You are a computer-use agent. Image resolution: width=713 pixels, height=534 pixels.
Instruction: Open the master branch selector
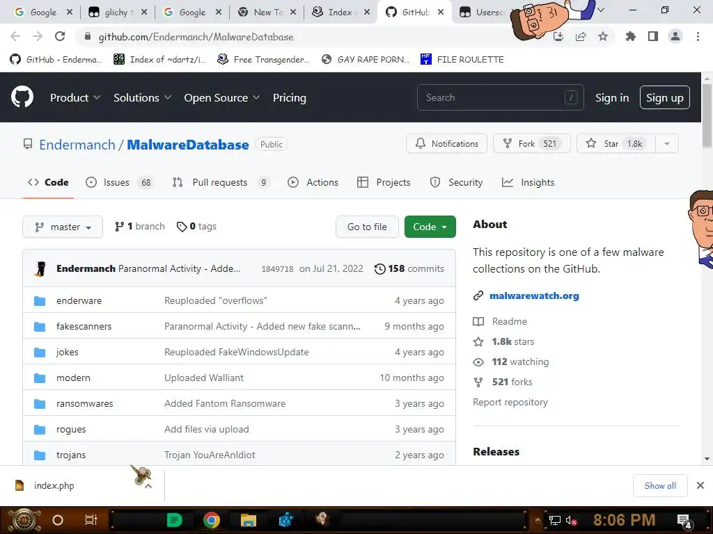[63, 227]
